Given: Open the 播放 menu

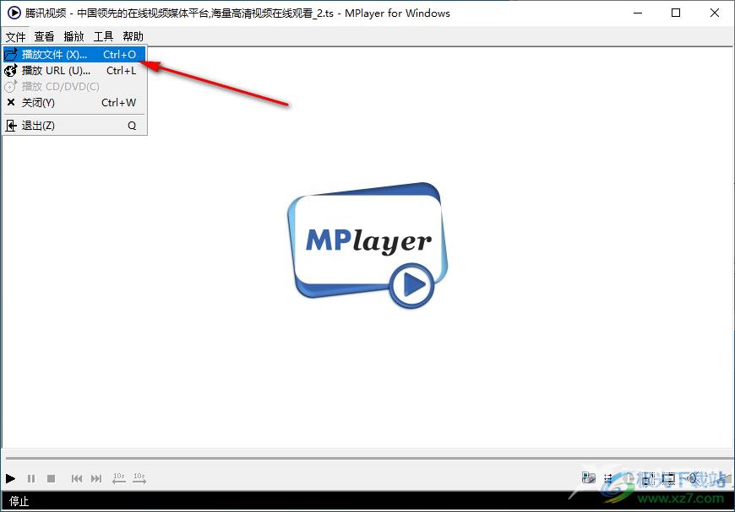Looking at the screenshot, I should tap(73, 36).
